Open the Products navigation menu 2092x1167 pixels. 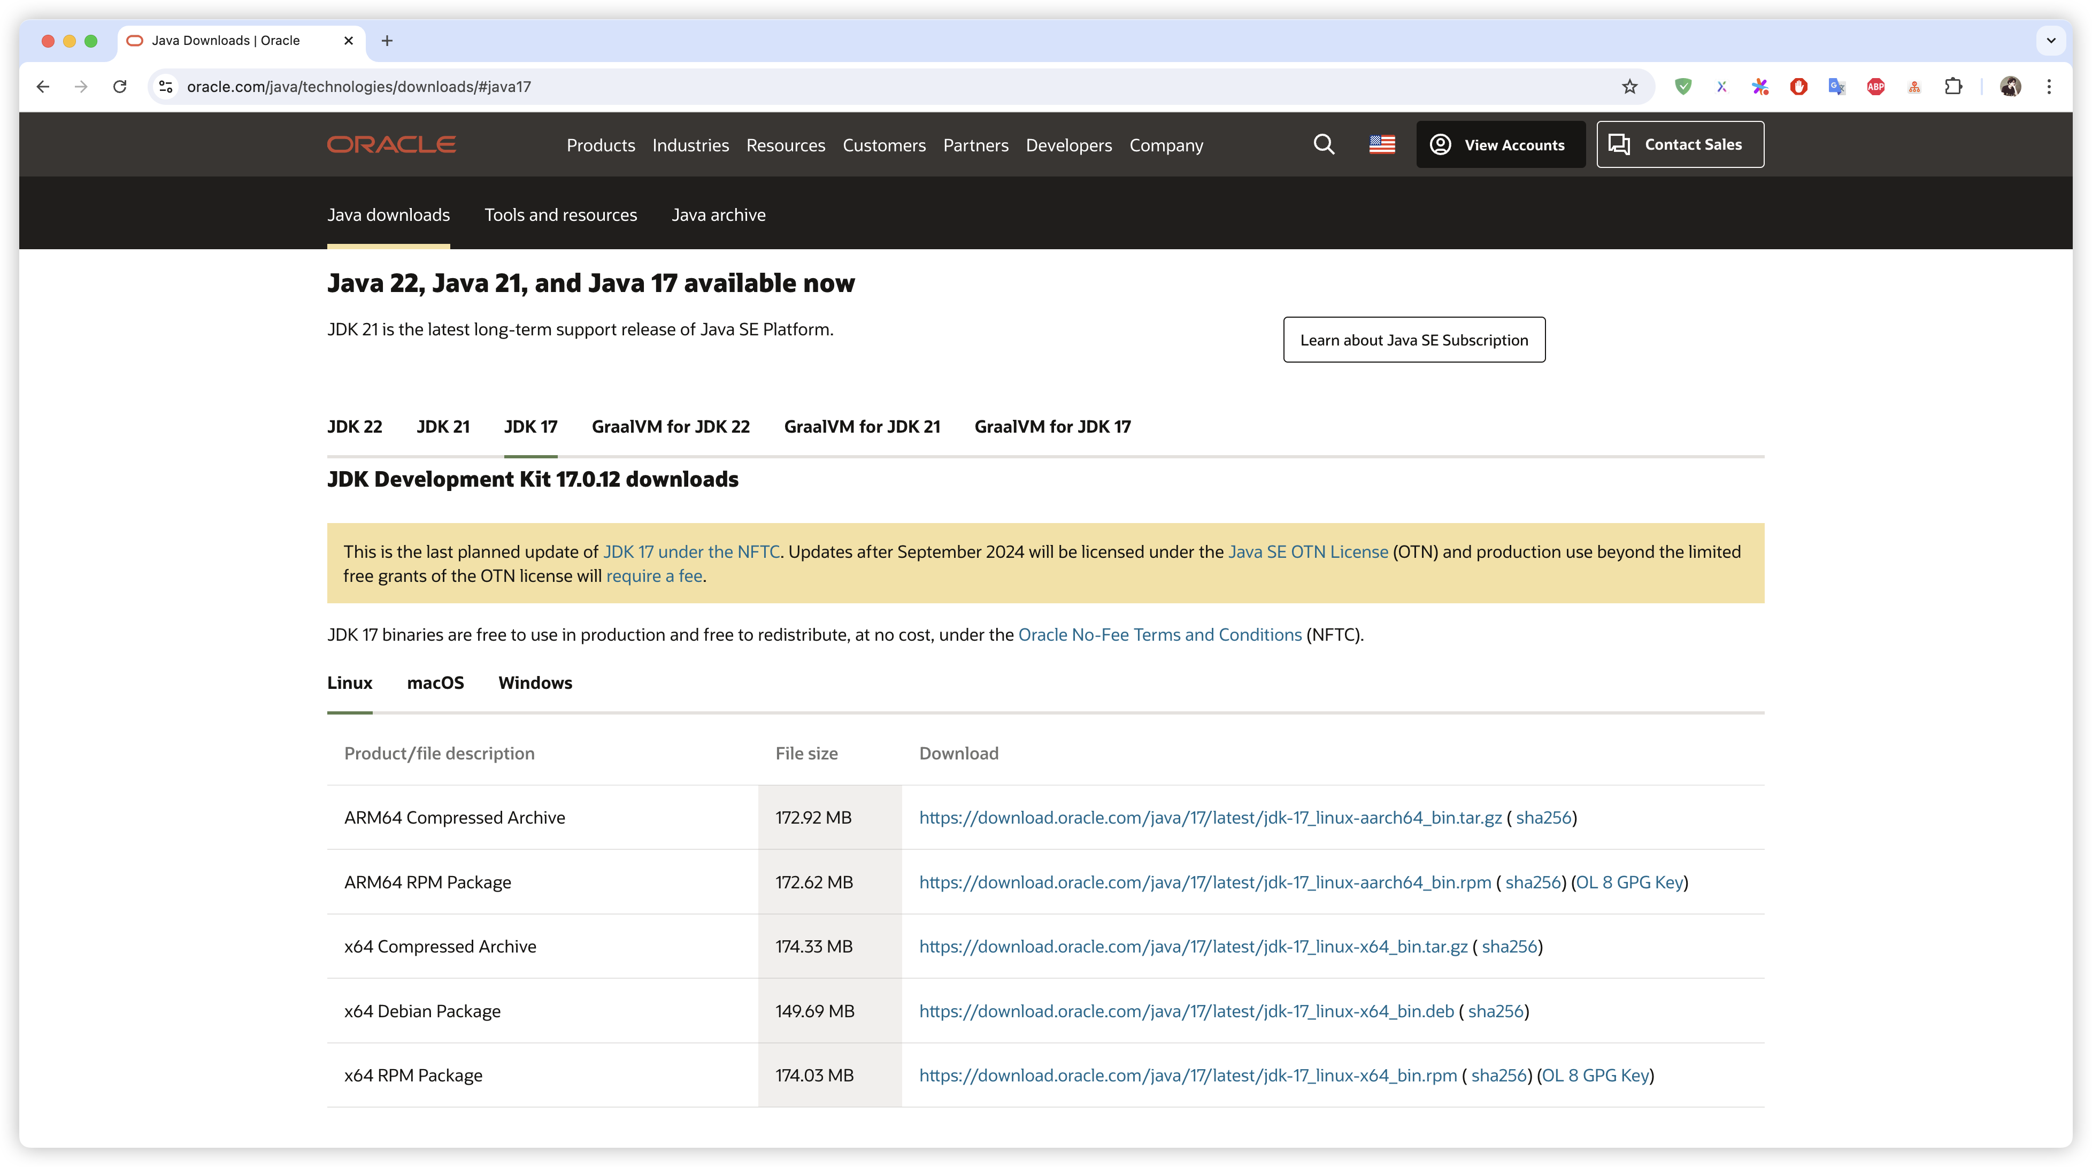[x=600, y=145]
